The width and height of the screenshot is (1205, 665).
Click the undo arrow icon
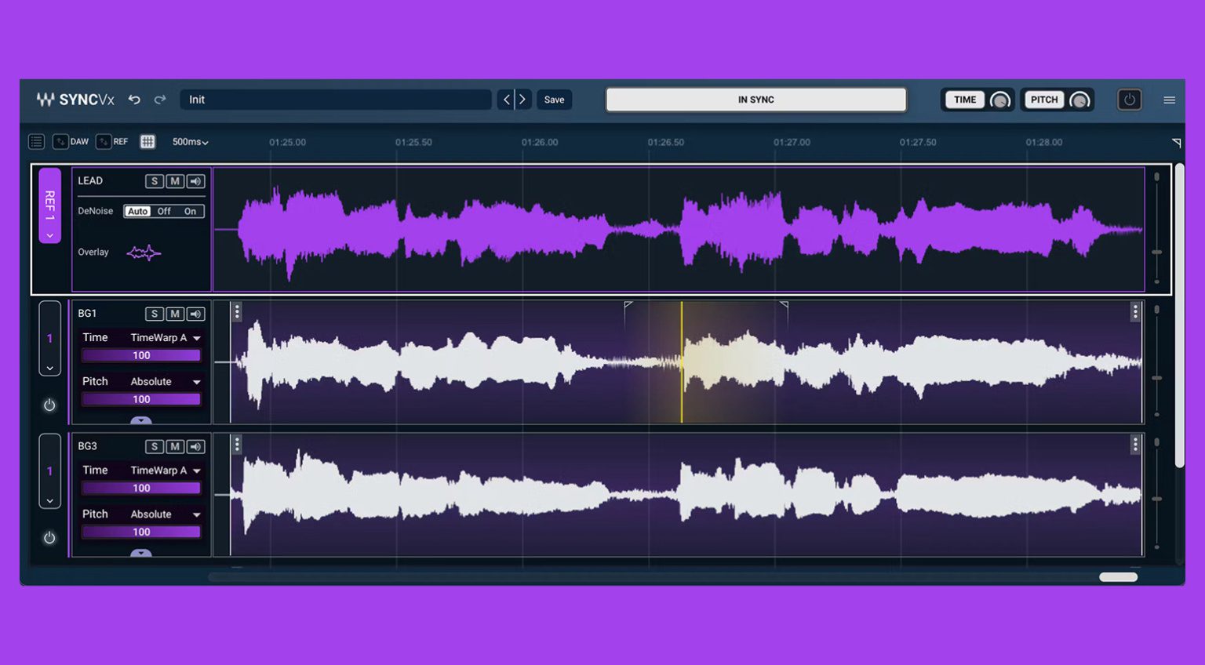point(134,100)
